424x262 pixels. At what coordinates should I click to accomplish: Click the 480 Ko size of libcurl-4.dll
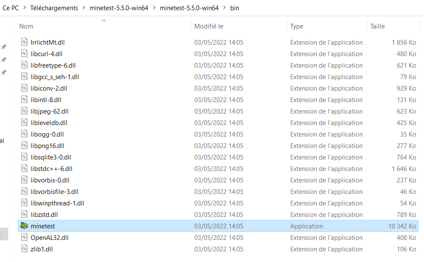click(406, 54)
